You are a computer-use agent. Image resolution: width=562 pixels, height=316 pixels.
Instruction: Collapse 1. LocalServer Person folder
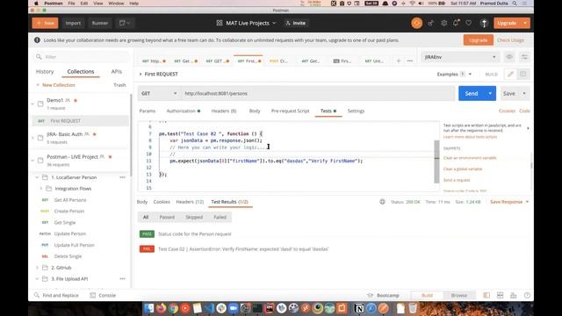pos(37,177)
